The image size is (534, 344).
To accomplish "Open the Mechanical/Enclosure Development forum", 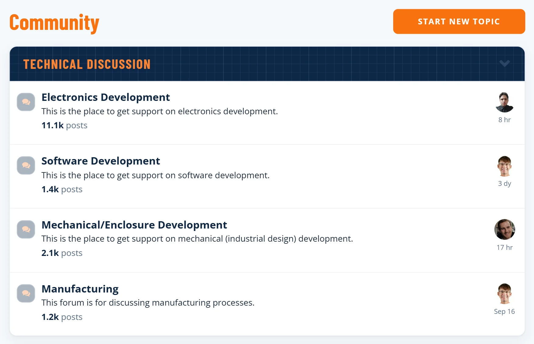I will 134,225.
